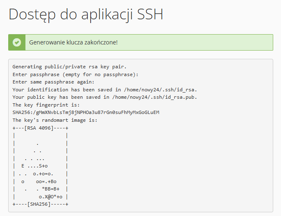The height and width of the screenshot is (216, 281).
Task: Click the green checkmark success icon
Action: (x=17, y=42)
